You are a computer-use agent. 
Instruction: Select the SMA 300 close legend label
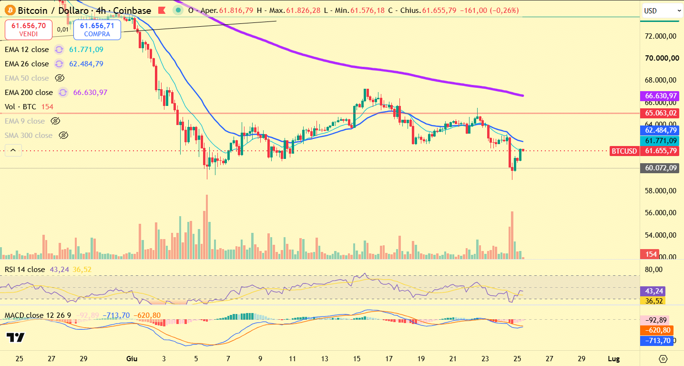(29, 136)
